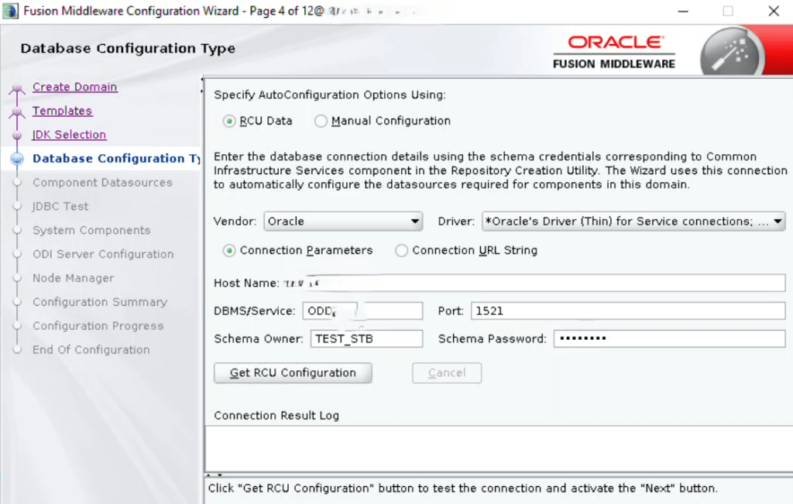This screenshot has height=504, width=793.
Task: Open the Vendor dropdown showing Oracle
Action: pyautogui.click(x=343, y=221)
